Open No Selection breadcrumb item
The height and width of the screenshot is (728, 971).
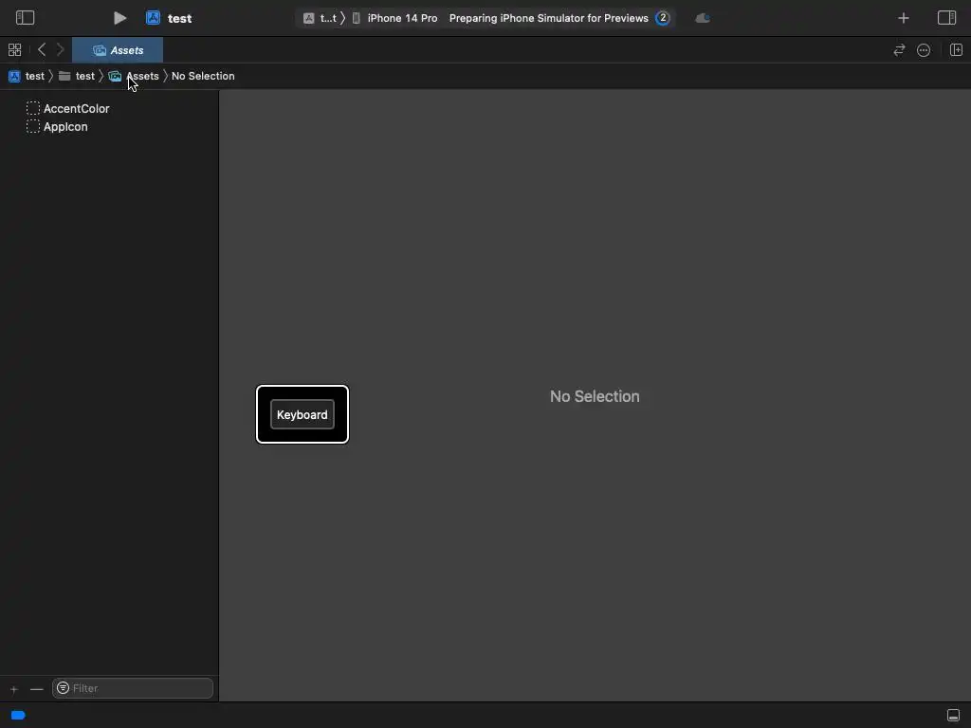point(203,76)
